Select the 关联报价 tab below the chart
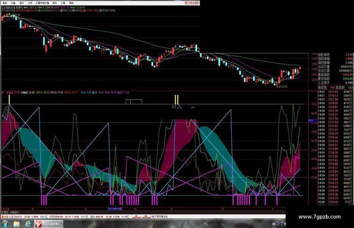Screen dimensions: 354x228 (15, 213)
